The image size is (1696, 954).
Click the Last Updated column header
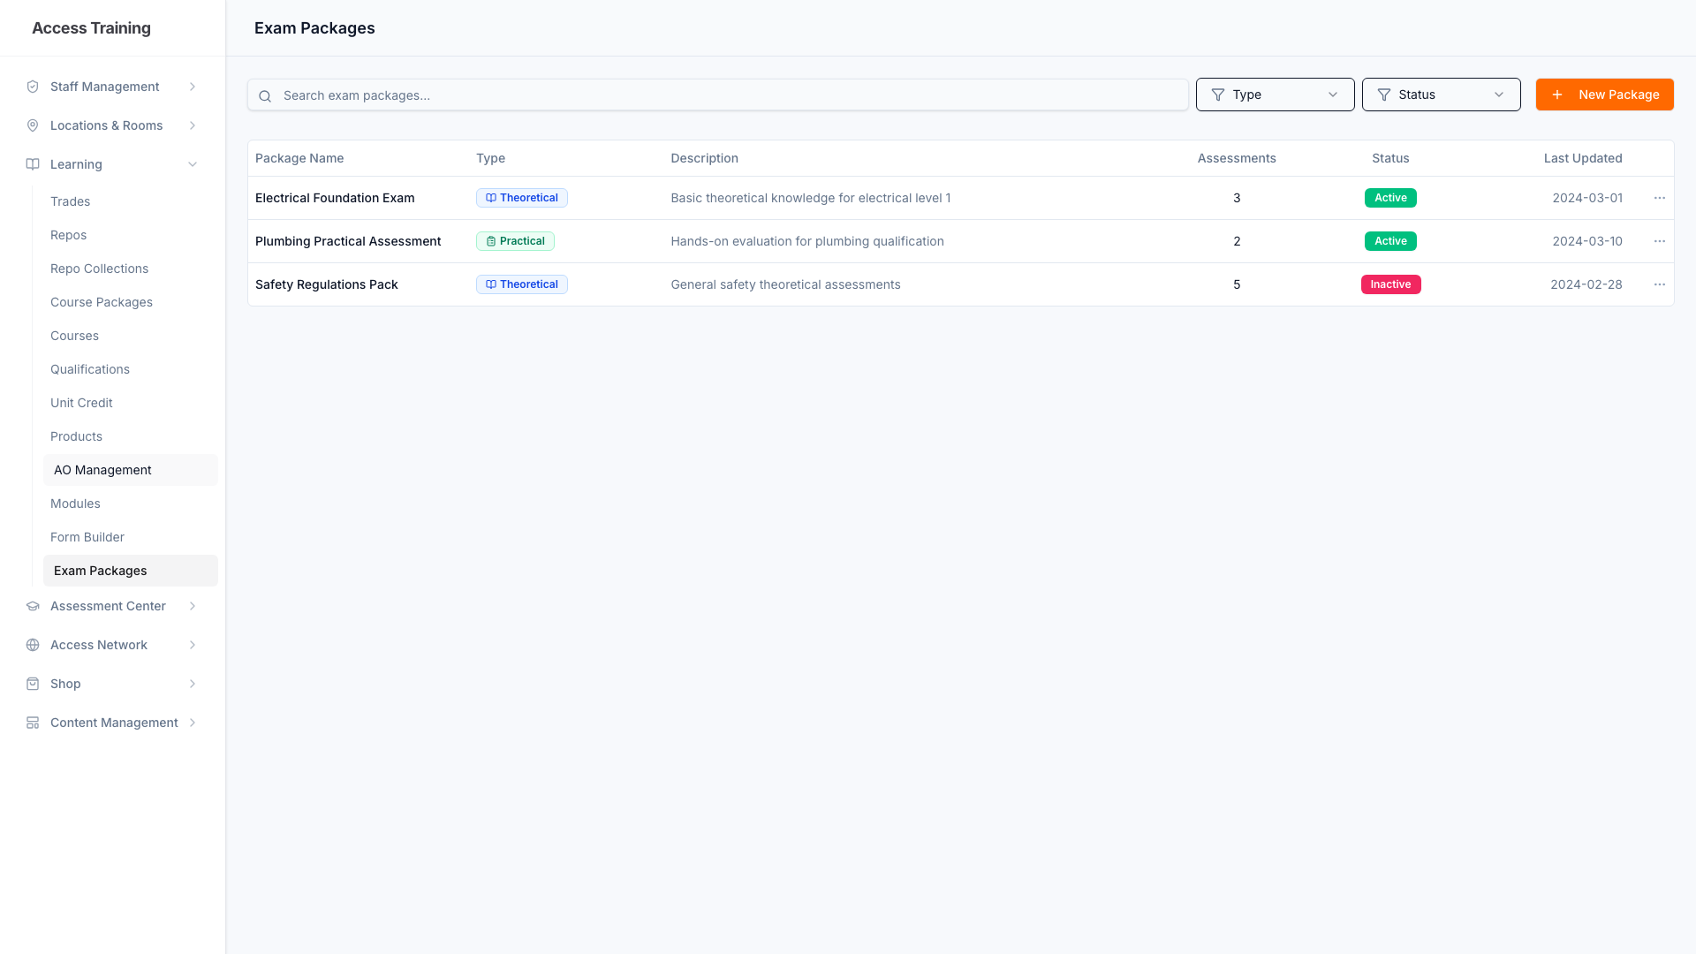1583,158
